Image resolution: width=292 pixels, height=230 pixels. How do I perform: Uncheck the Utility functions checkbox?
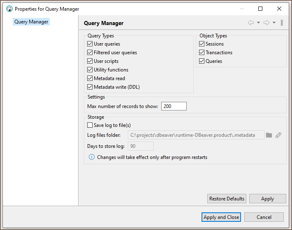pos(90,70)
